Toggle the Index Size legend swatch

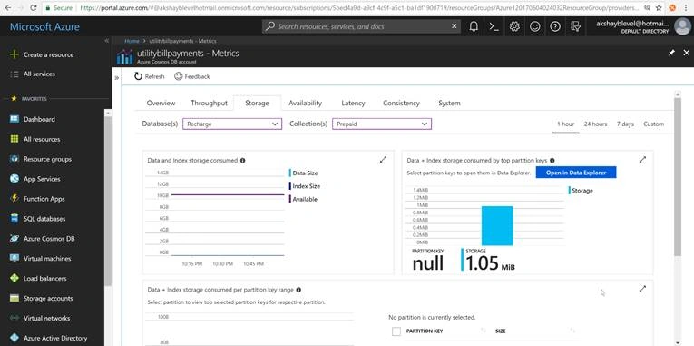pyautogui.click(x=290, y=186)
